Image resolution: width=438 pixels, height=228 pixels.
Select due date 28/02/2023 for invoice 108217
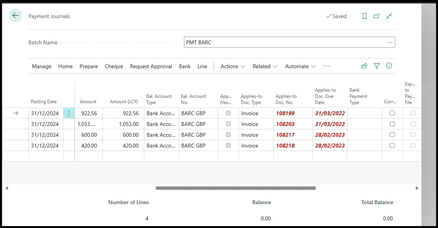pos(330,135)
